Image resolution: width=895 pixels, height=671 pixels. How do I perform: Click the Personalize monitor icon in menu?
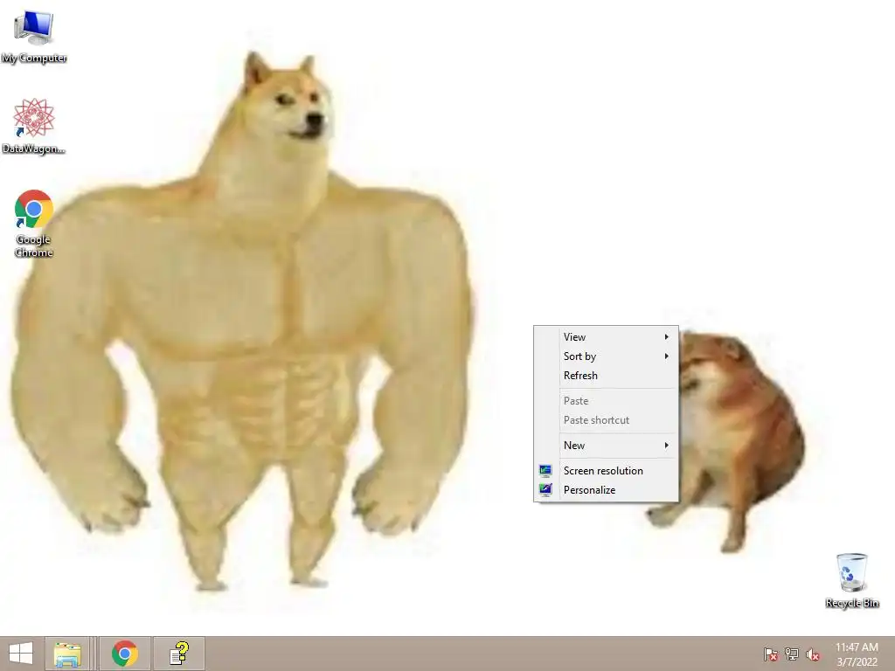coord(545,489)
